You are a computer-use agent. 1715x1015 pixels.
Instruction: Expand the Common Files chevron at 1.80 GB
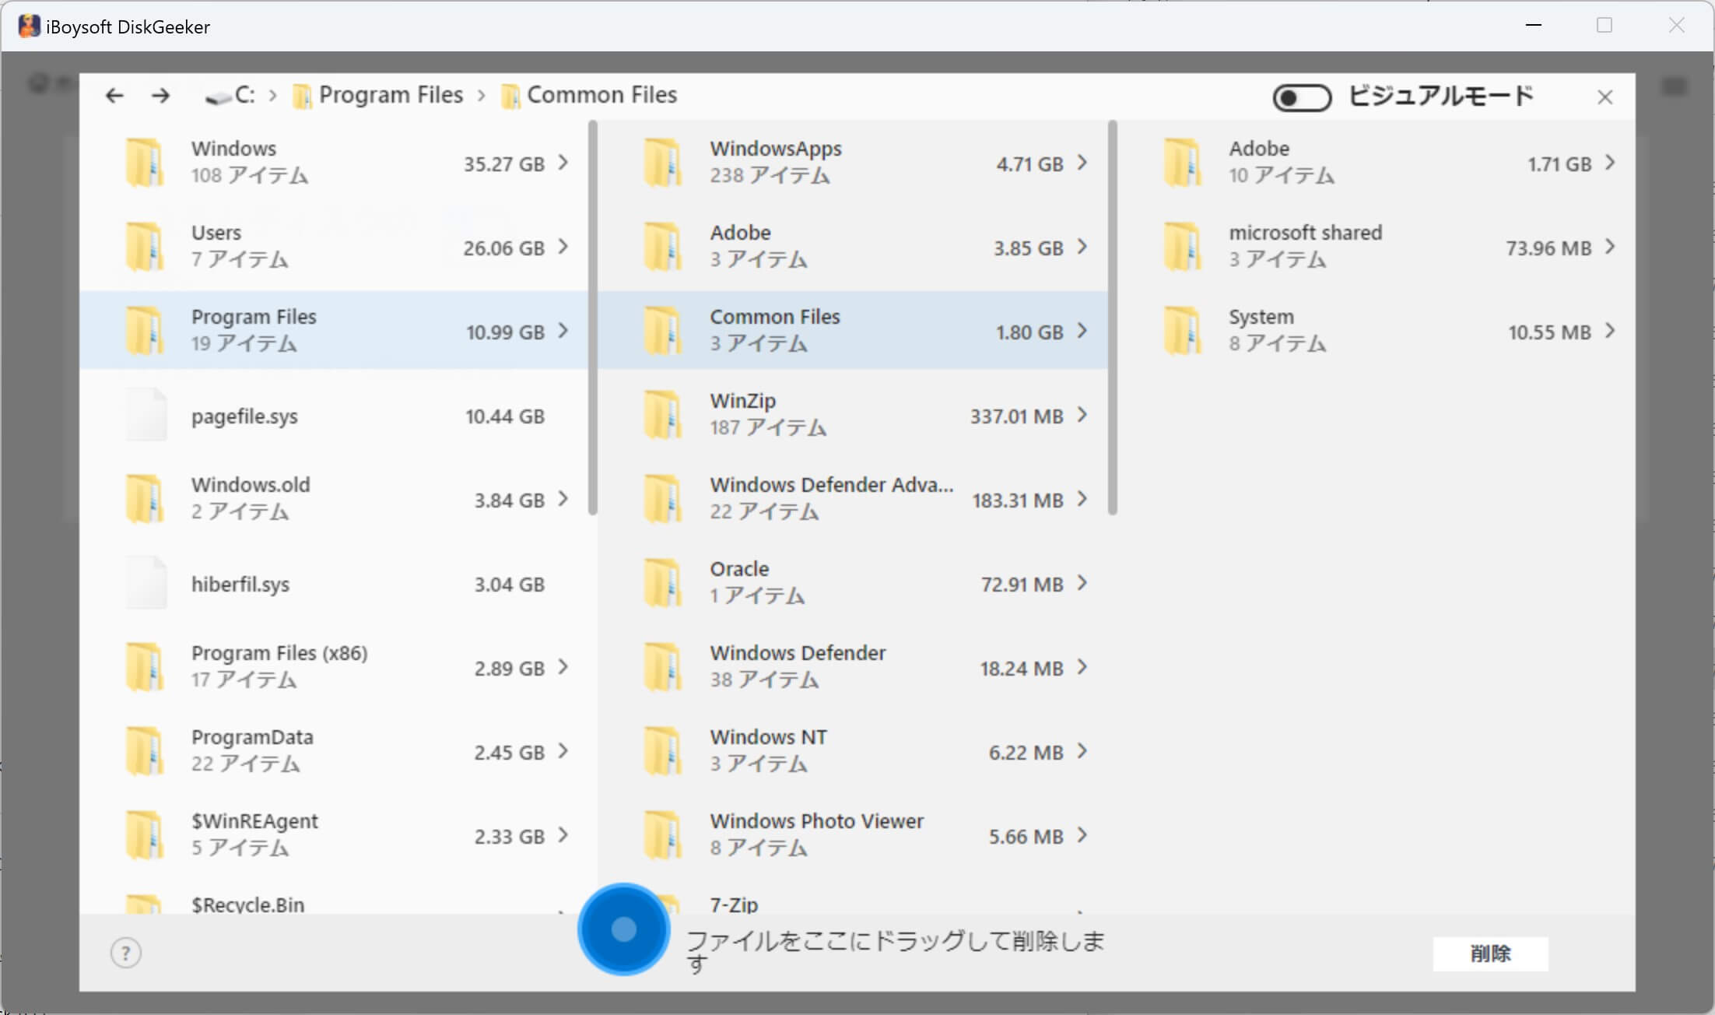[1082, 331]
